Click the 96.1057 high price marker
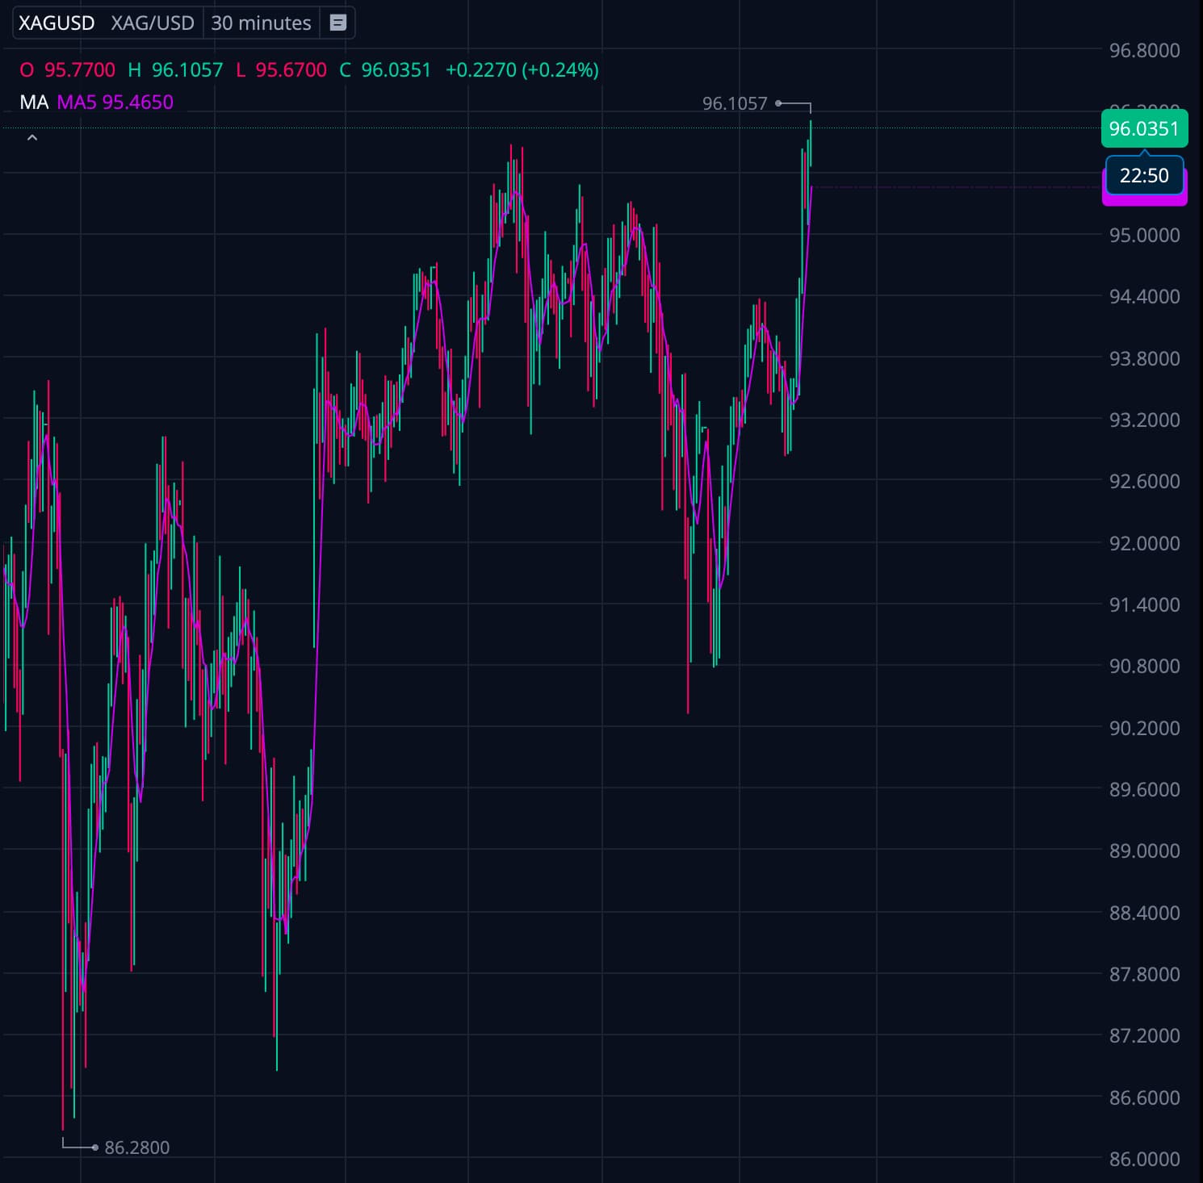 click(735, 103)
